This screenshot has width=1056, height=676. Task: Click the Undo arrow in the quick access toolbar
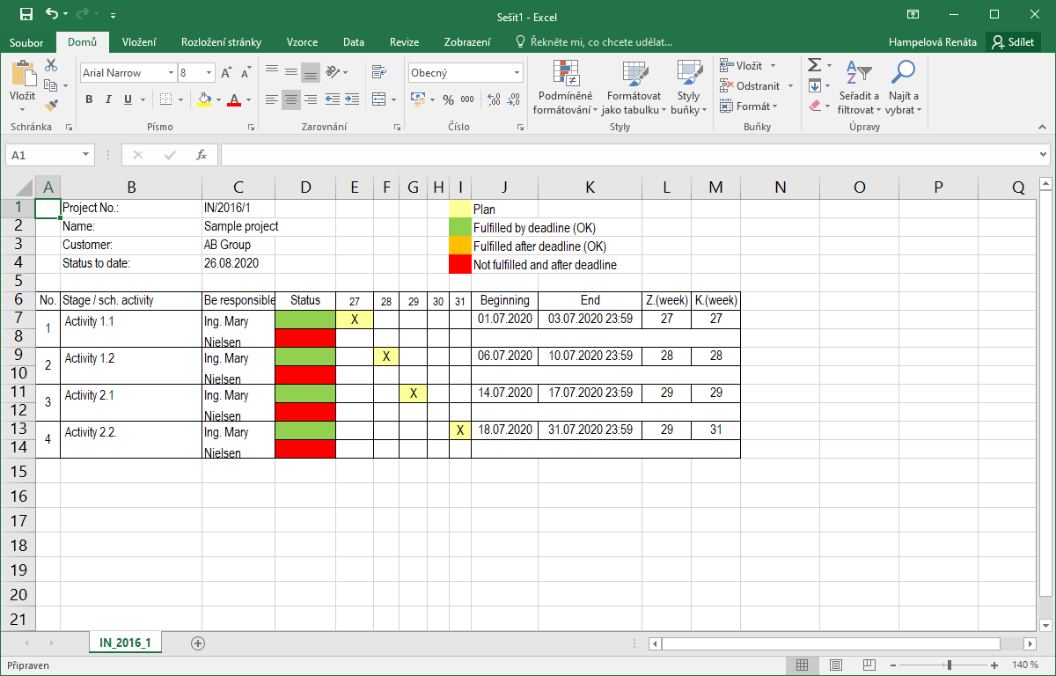[x=52, y=15]
